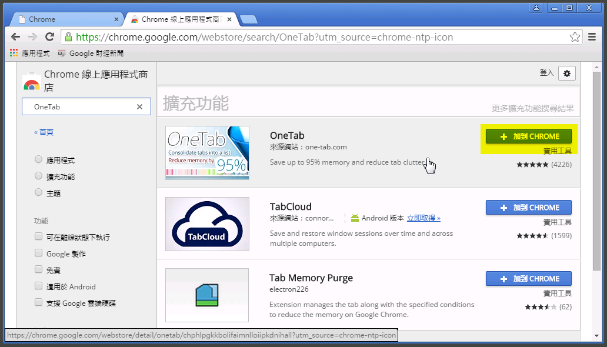Go back with the browser back arrow
Image resolution: width=607 pixels, height=347 pixels.
[x=15, y=37]
